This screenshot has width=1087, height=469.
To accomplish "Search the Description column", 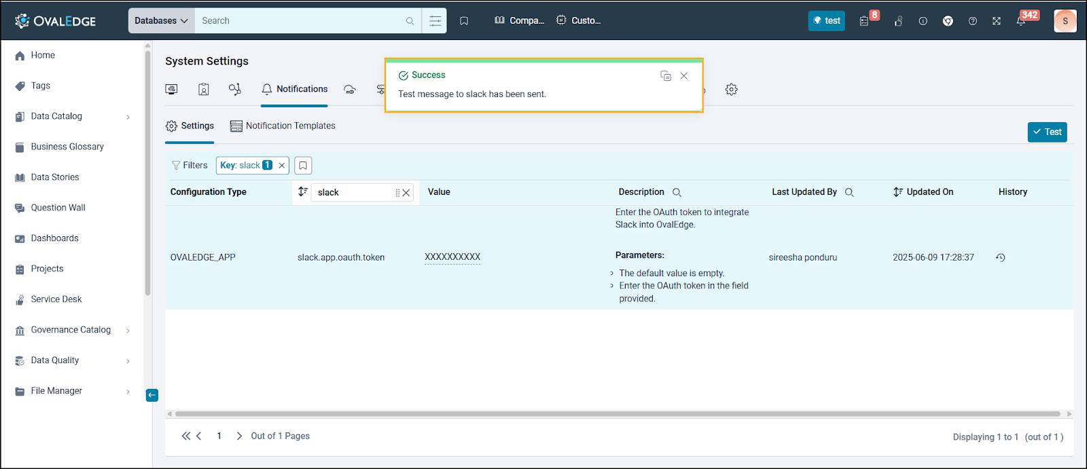I will coord(677,192).
